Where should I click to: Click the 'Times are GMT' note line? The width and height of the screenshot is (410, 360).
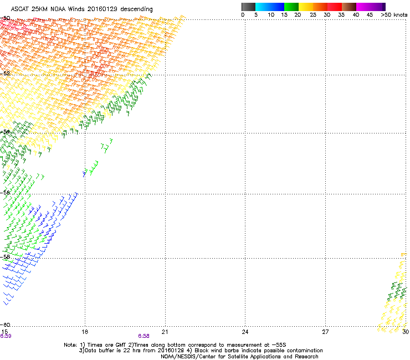tap(175, 345)
